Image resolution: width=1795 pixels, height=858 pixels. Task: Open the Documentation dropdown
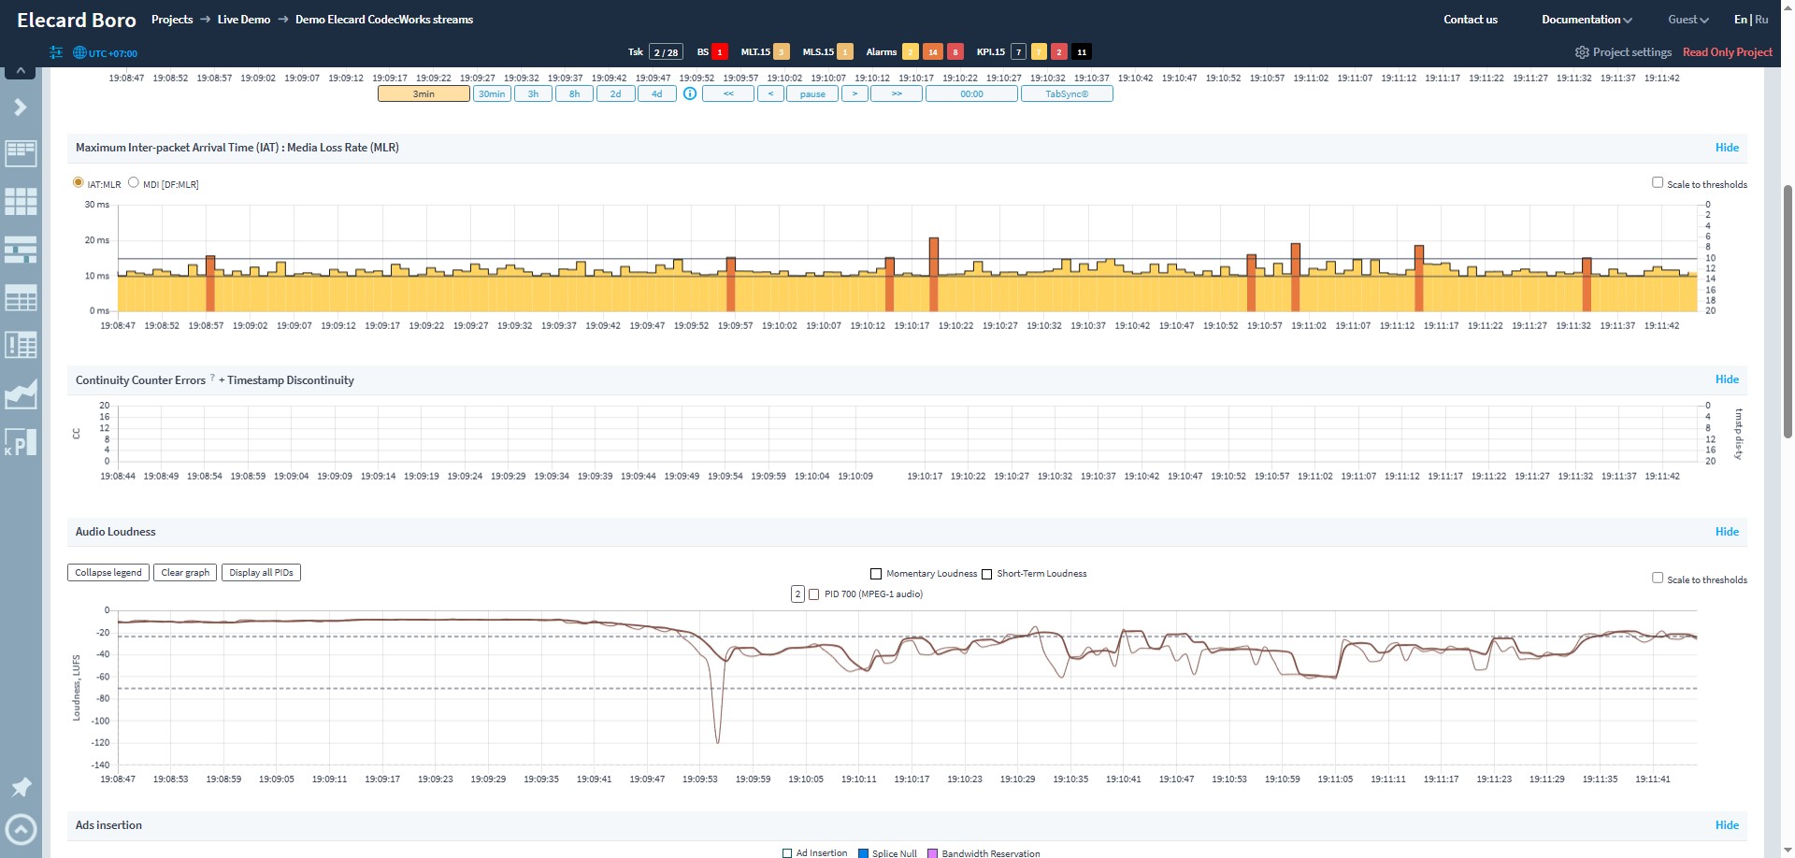point(1587,20)
